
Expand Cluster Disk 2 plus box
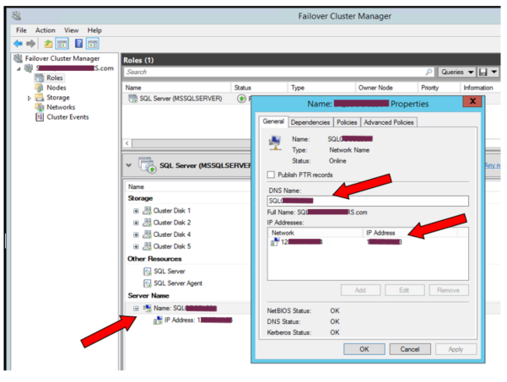click(136, 223)
